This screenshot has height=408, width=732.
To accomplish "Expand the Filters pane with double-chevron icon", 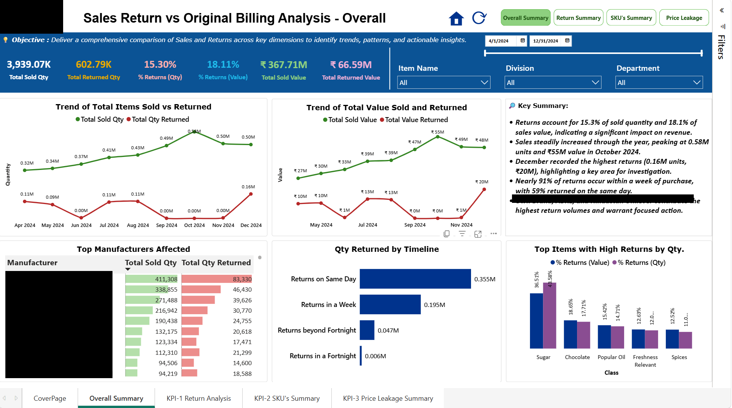I will (722, 10).
